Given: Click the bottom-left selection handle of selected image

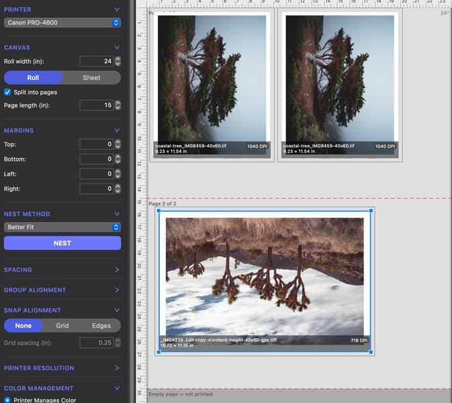Looking at the screenshot, I should point(159,352).
